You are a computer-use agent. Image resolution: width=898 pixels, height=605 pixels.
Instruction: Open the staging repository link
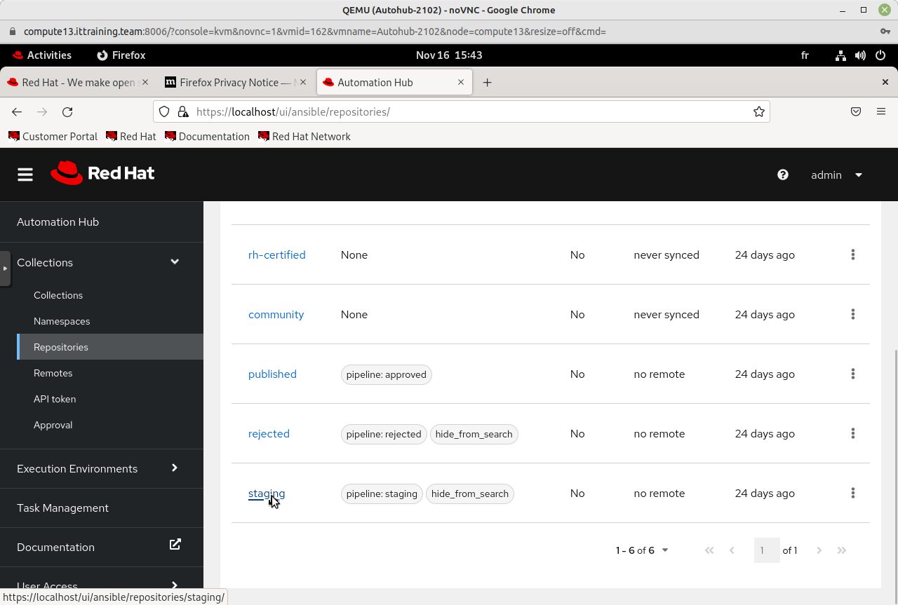tap(267, 494)
